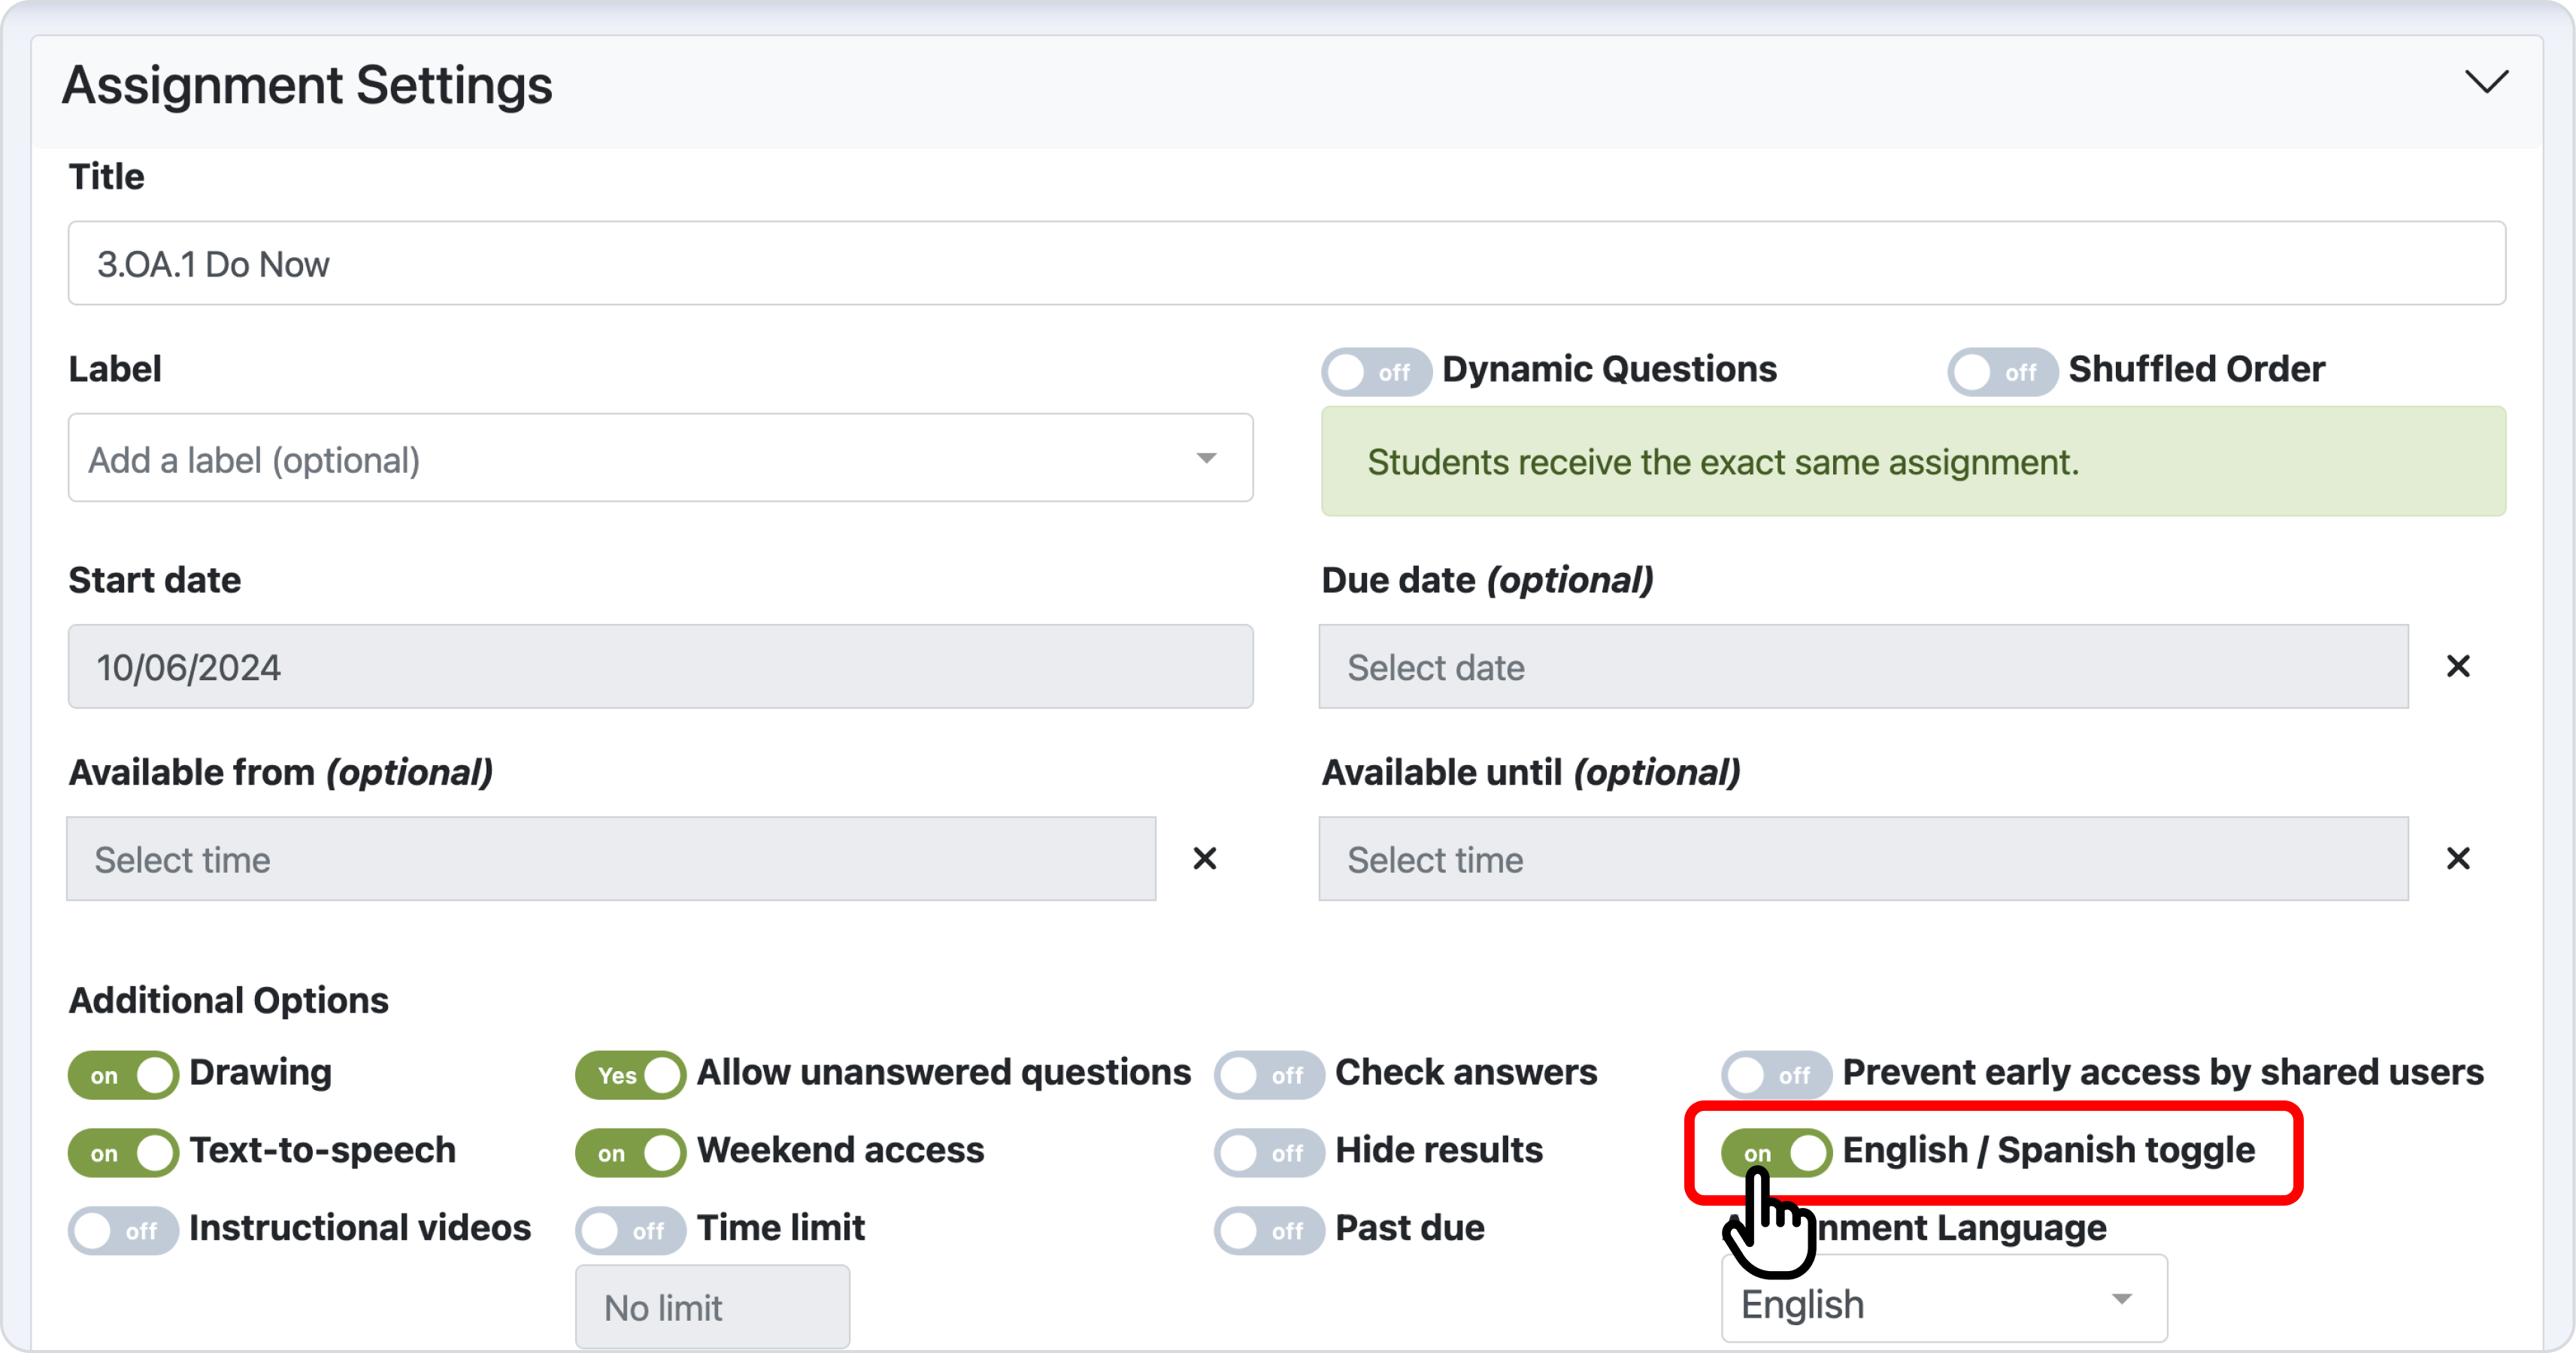The width and height of the screenshot is (2576, 1353).
Task: Turn off English / Spanish toggle
Action: (x=1776, y=1153)
